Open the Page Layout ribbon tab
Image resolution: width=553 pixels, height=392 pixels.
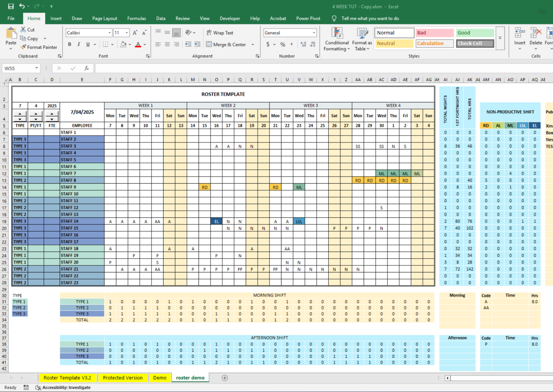point(104,18)
